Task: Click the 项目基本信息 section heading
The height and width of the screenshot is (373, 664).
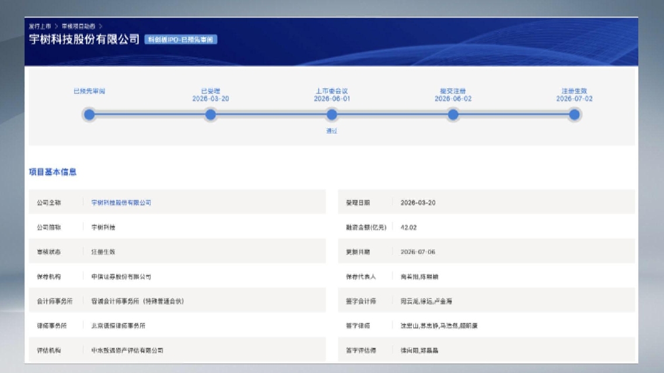Action: tap(53, 172)
